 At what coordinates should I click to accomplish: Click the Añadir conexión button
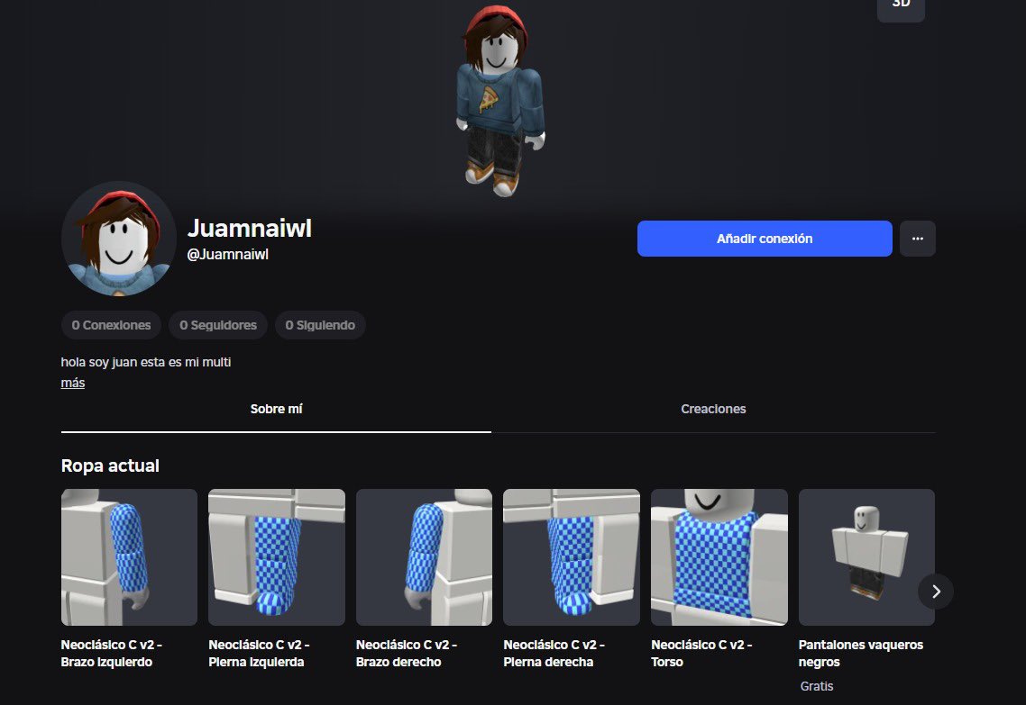pos(765,239)
